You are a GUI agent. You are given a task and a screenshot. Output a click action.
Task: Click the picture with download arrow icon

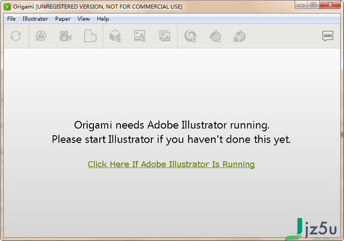(140, 36)
